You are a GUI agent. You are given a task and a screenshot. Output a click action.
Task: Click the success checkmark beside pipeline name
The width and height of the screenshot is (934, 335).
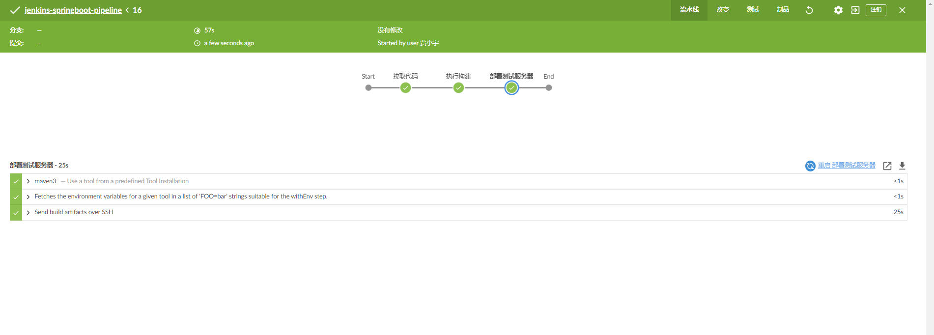click(x=15, y=10)
